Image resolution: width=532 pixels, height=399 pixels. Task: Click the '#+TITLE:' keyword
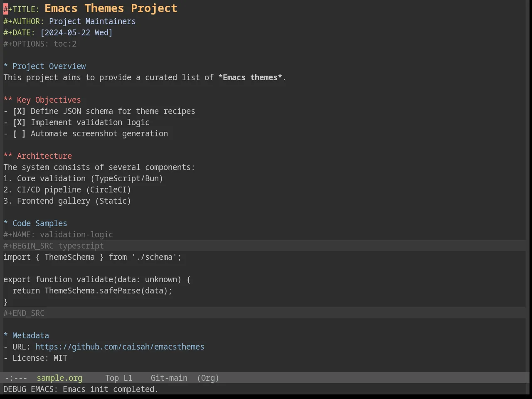point(22,9)
